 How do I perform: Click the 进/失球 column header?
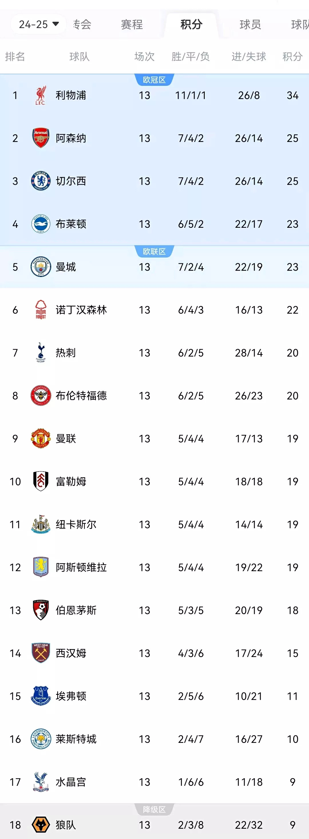point(249,56)
